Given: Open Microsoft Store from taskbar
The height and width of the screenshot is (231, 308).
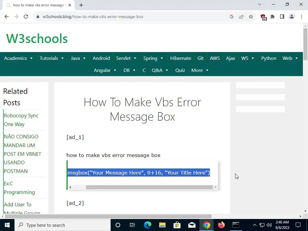Looking at the screenshot, I should tap(177, 225).
